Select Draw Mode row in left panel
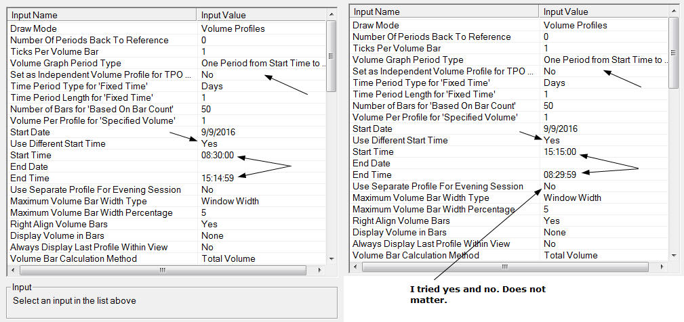This screenshot has width=684, height=322. [x=167, y=28]
